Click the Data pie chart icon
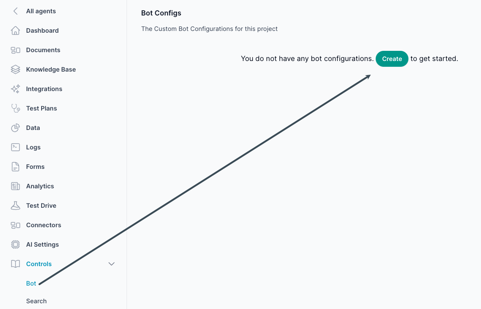This screenshot has height=309, width=481. coord(15,128)
